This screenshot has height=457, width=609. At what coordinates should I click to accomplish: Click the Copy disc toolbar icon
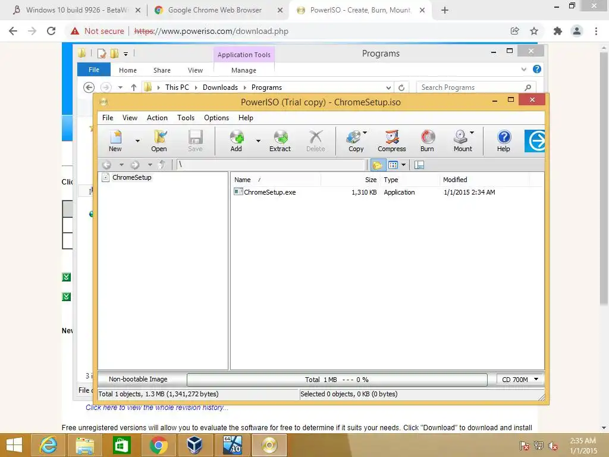pyautogui.click(x=354, y=140)
